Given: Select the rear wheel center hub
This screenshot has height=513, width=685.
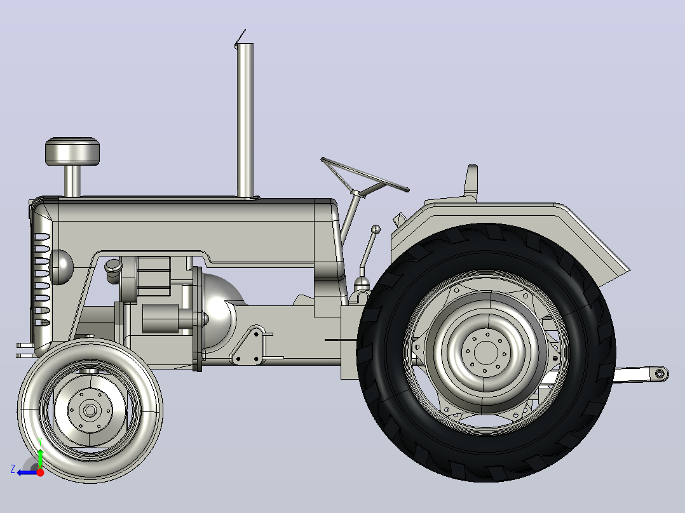Looking at the screenshot, I should pyautogui.click(x=485, y=352).
